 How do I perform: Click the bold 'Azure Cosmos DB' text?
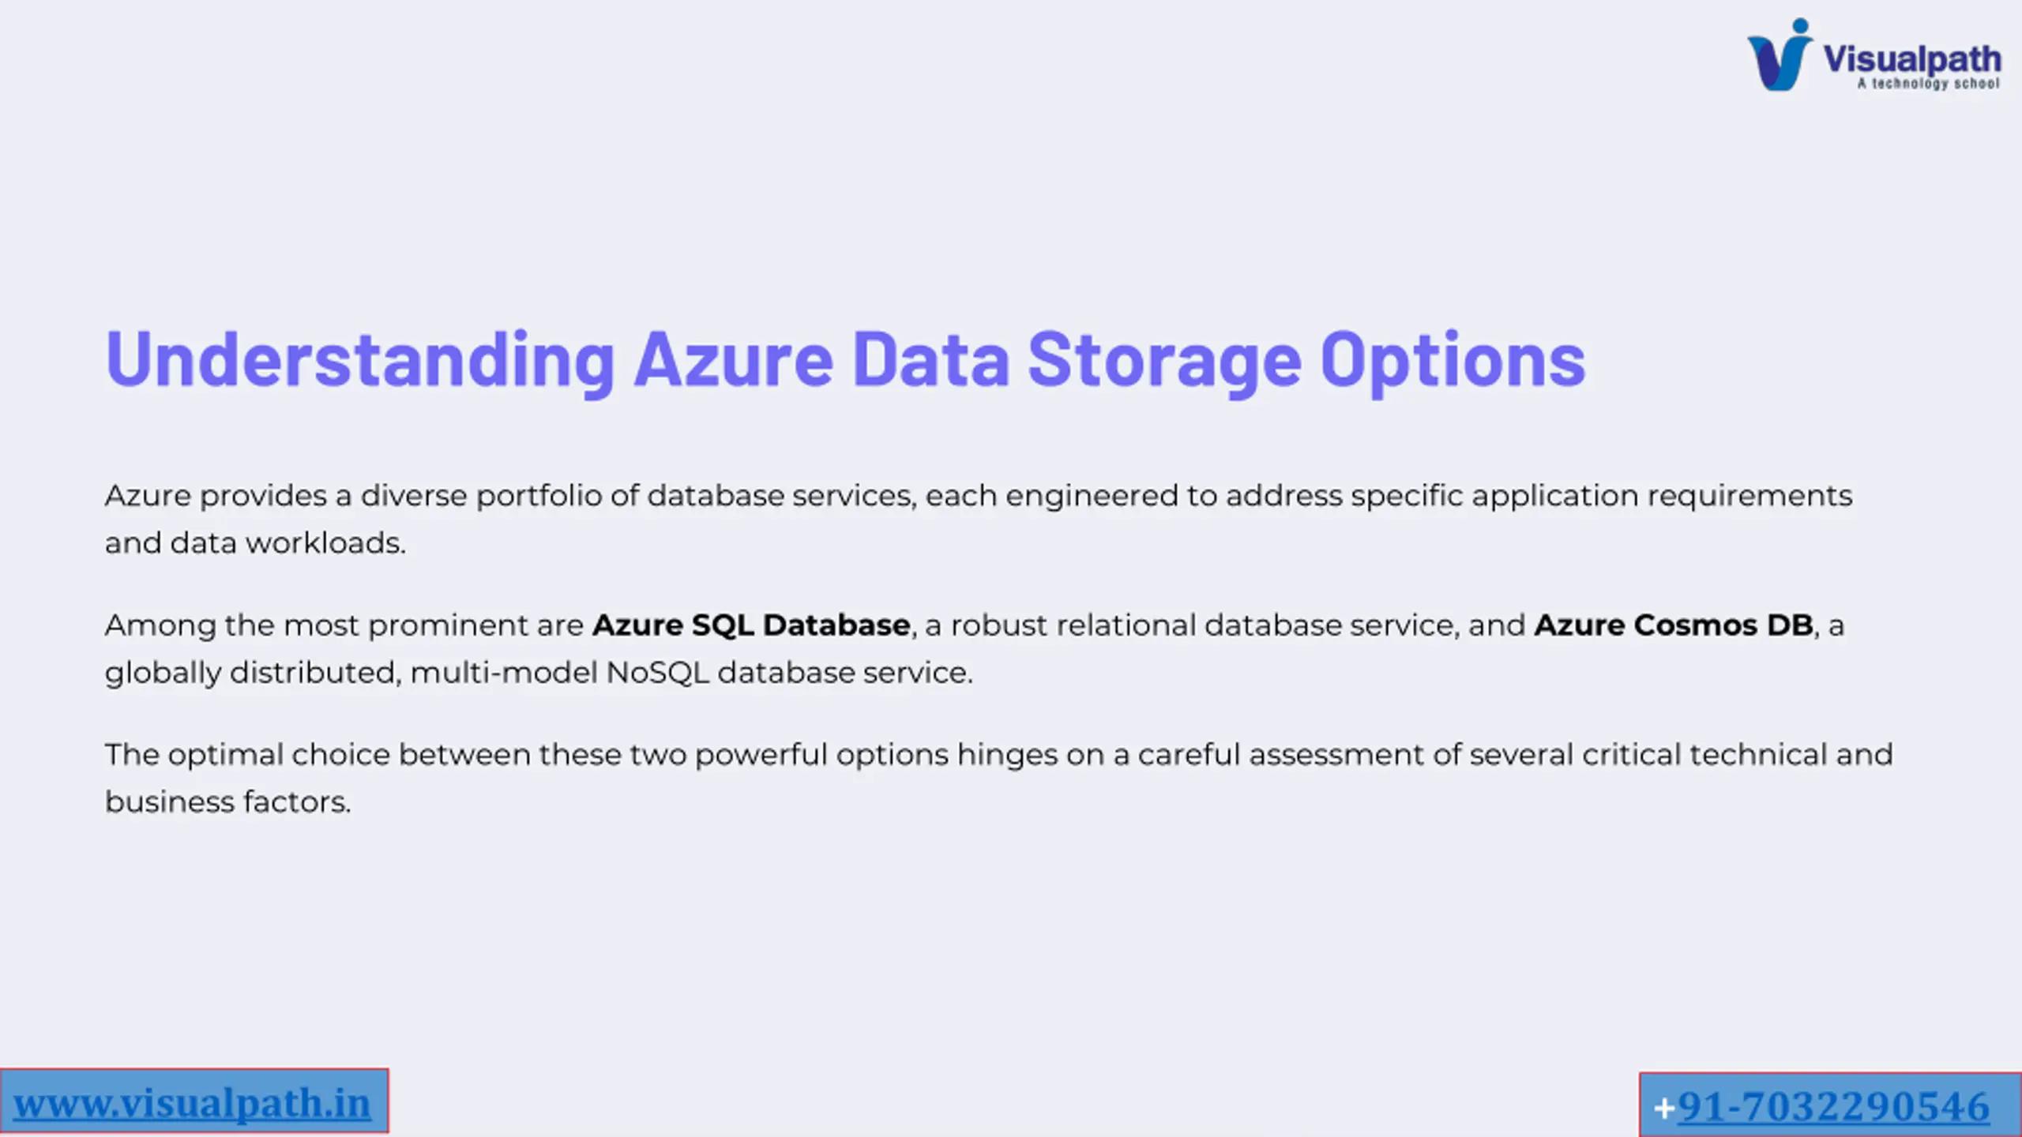(1674, 625)
